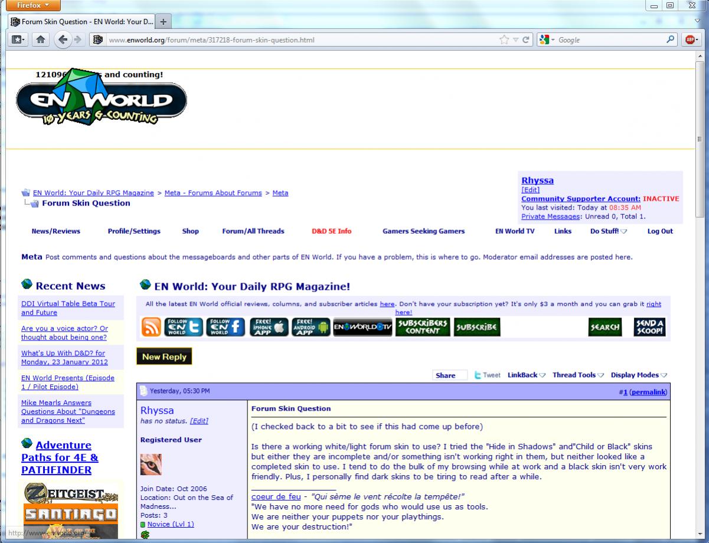Click the Adblock Plus ABP icon
709x543 pixels.
690,40
